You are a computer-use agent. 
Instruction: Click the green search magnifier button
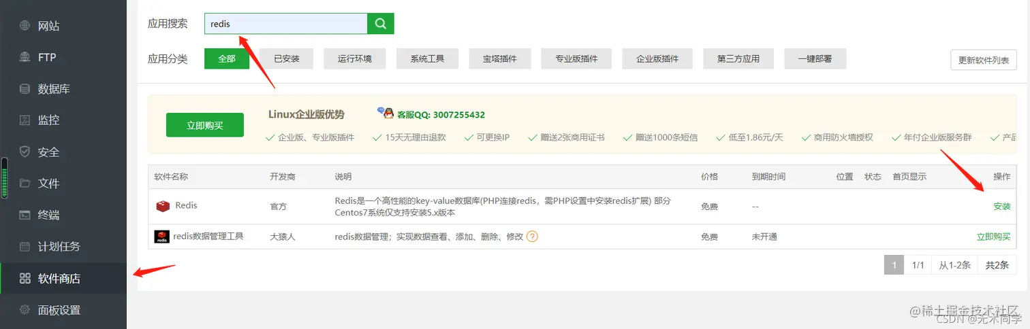[381, 24]
